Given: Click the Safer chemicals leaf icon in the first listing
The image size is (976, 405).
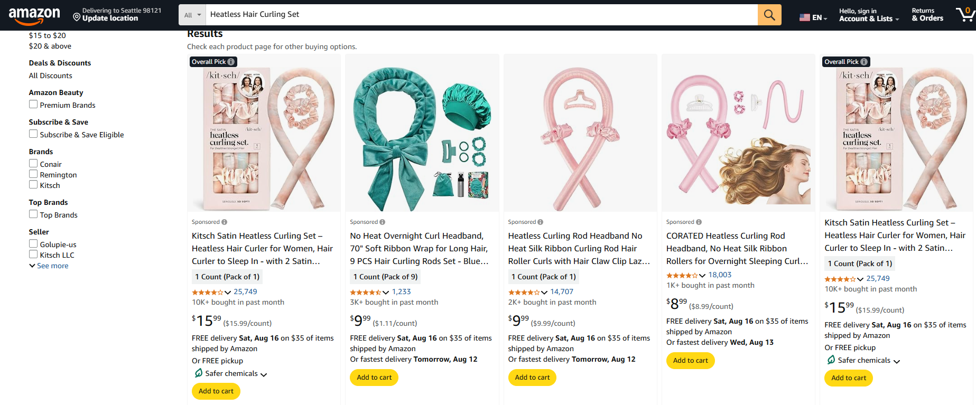Looking at the screenshot, I should [x=198, y=373].
